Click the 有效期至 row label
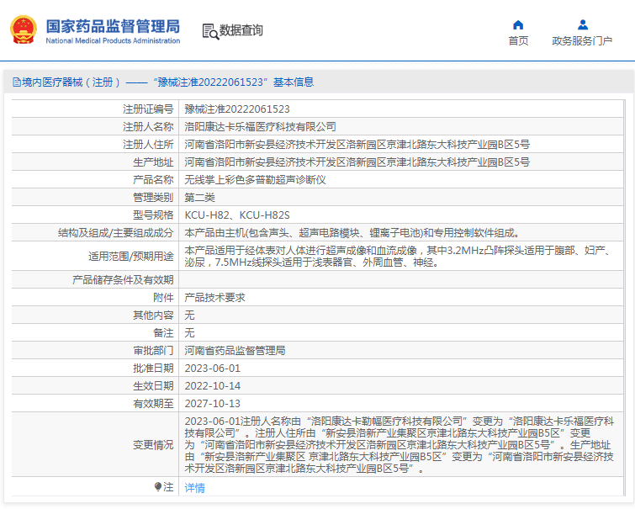 (153, 403)
